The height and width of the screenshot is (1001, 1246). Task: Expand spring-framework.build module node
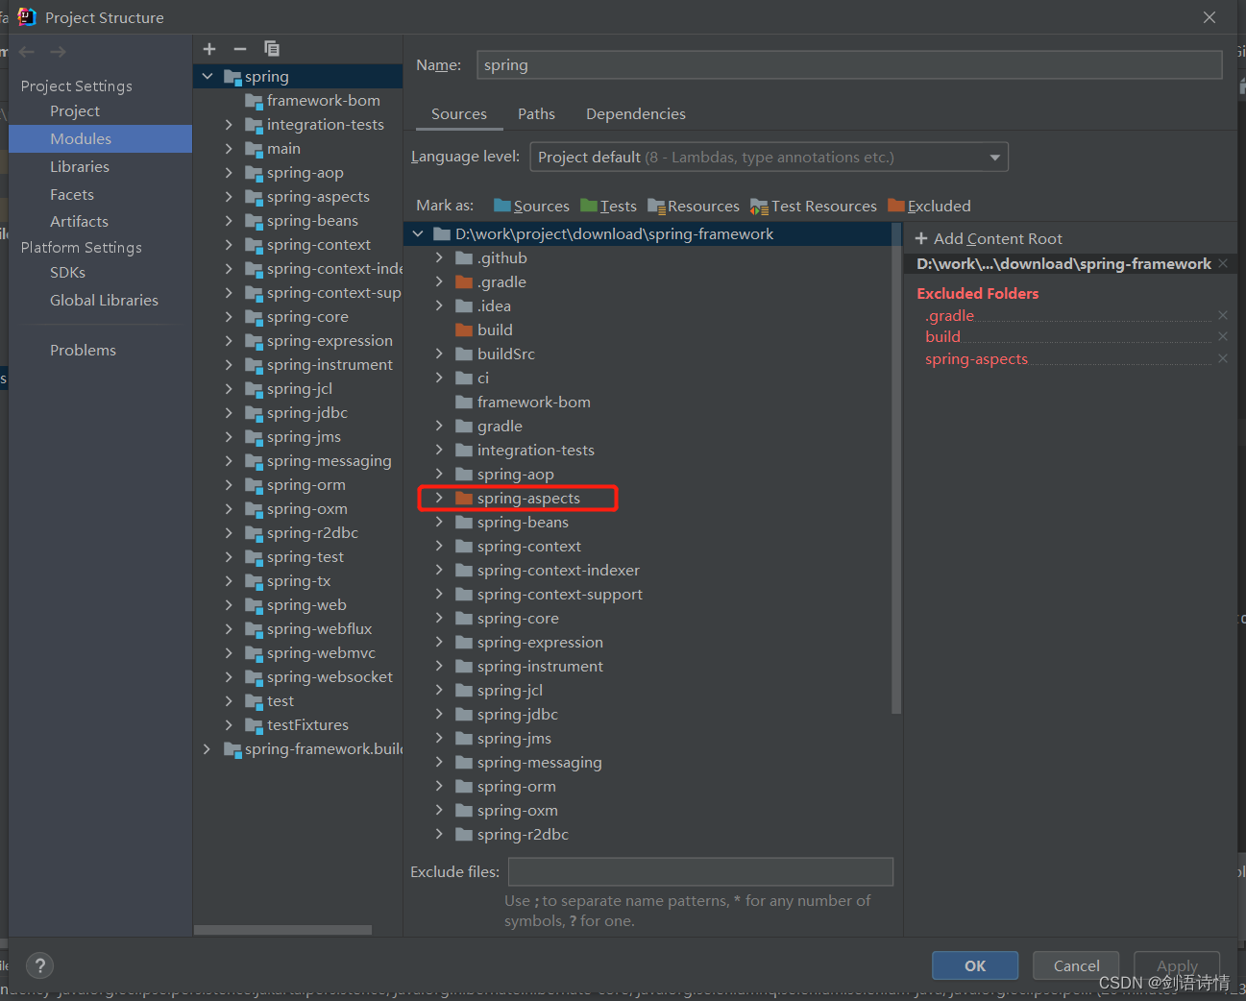[207, 748]
